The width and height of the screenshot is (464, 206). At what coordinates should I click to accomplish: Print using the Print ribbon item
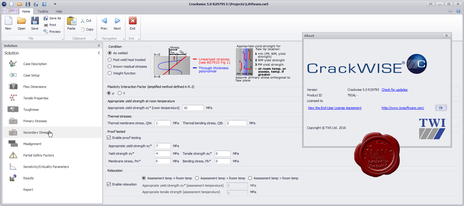coord(50,25)
